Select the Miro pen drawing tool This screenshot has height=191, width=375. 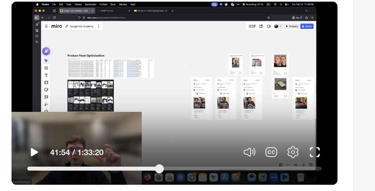[46, 104]
